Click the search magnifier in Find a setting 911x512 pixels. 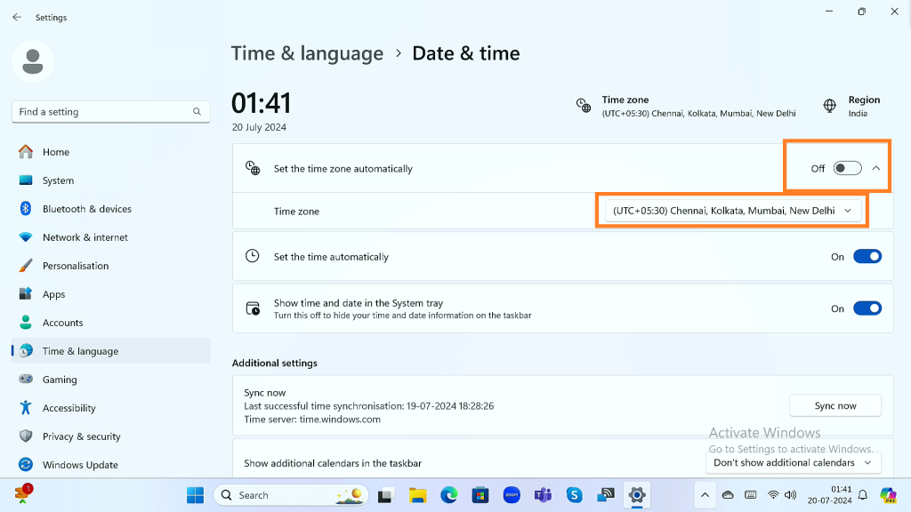pyautogui.click(x=197, y=112)
